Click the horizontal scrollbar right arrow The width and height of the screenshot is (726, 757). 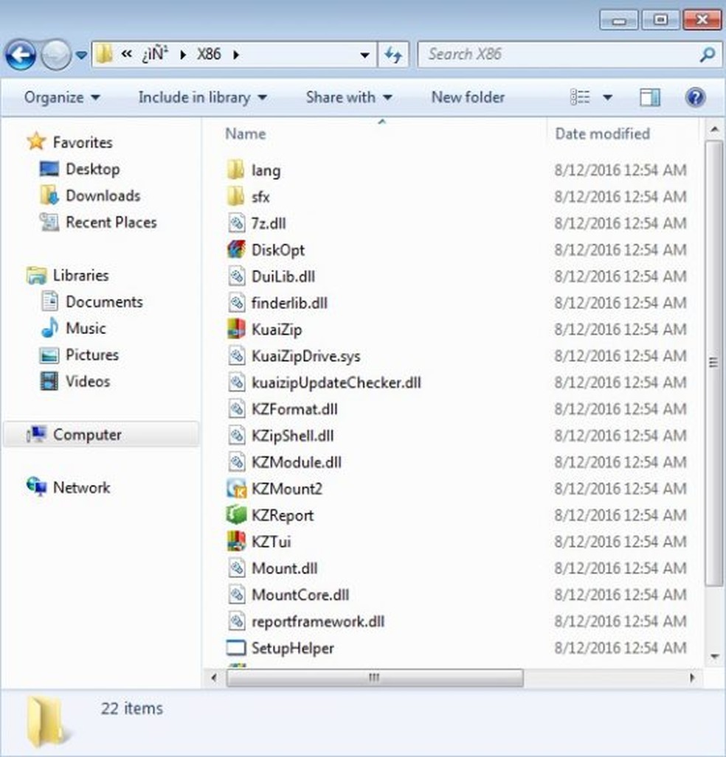pyautogui.click(x=691, y=677)
